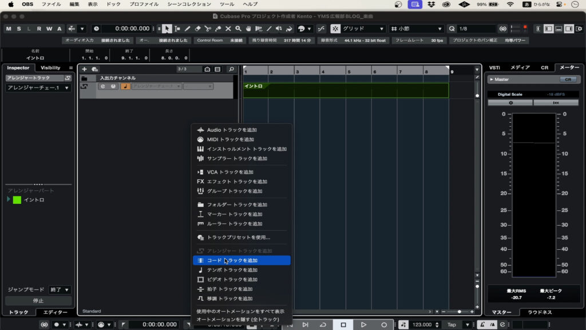Toggle Snap on/off button
Screen dimensions: 586x330
pyautogui.click(x=335, y=29)
